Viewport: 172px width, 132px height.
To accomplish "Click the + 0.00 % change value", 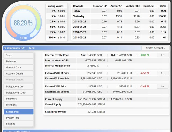I will [144, 55].
